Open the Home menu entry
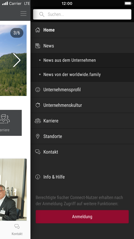Image resolution: width=134 pixels, height=239 pixels. [x=82, y=30]
